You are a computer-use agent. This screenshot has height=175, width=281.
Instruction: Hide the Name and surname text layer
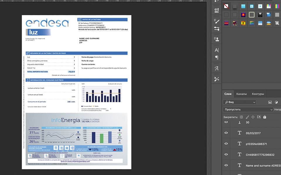(226, 165)
